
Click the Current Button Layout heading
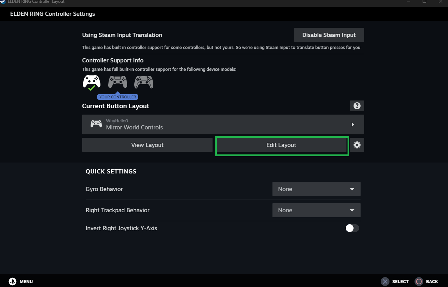116,106
